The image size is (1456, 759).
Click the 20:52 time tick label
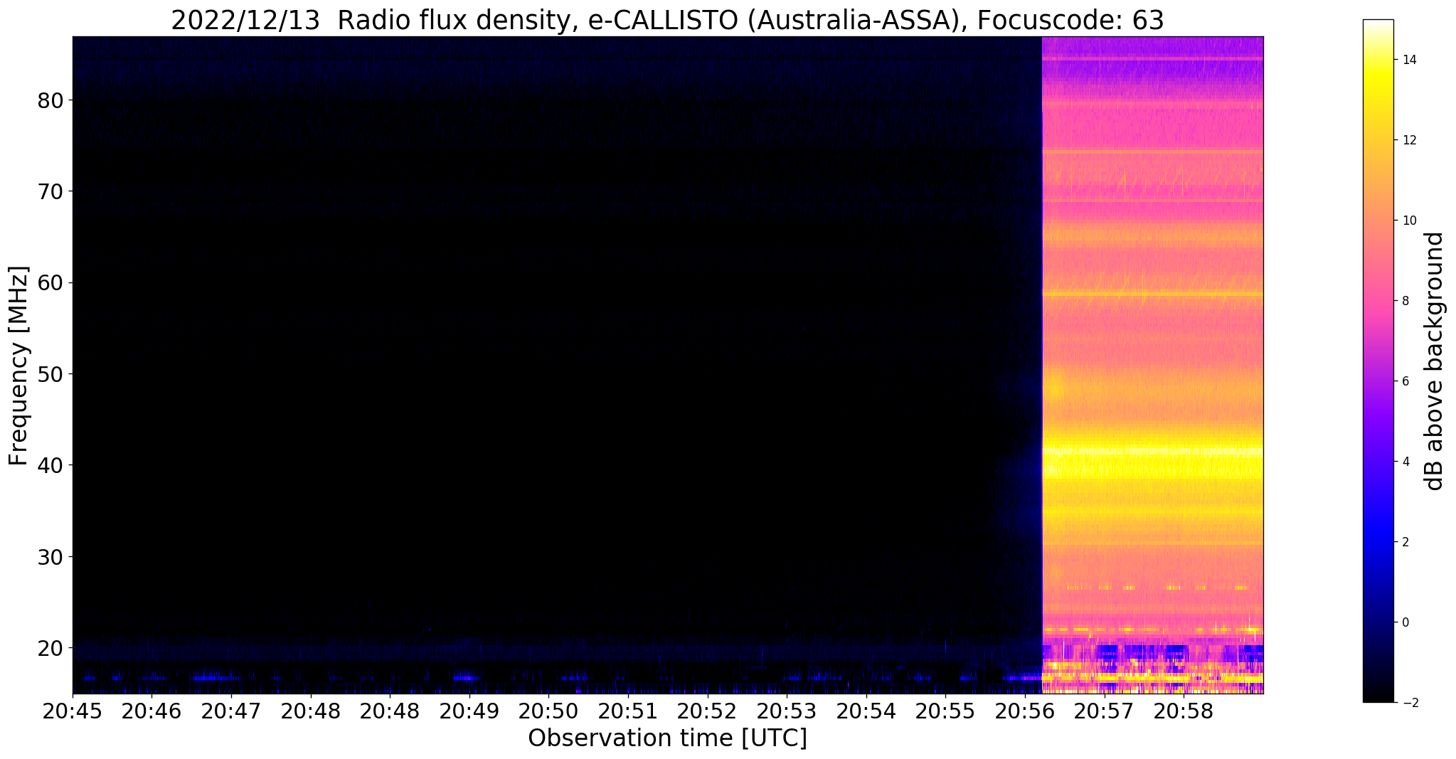pyautogui.click(x=707, y=712)
